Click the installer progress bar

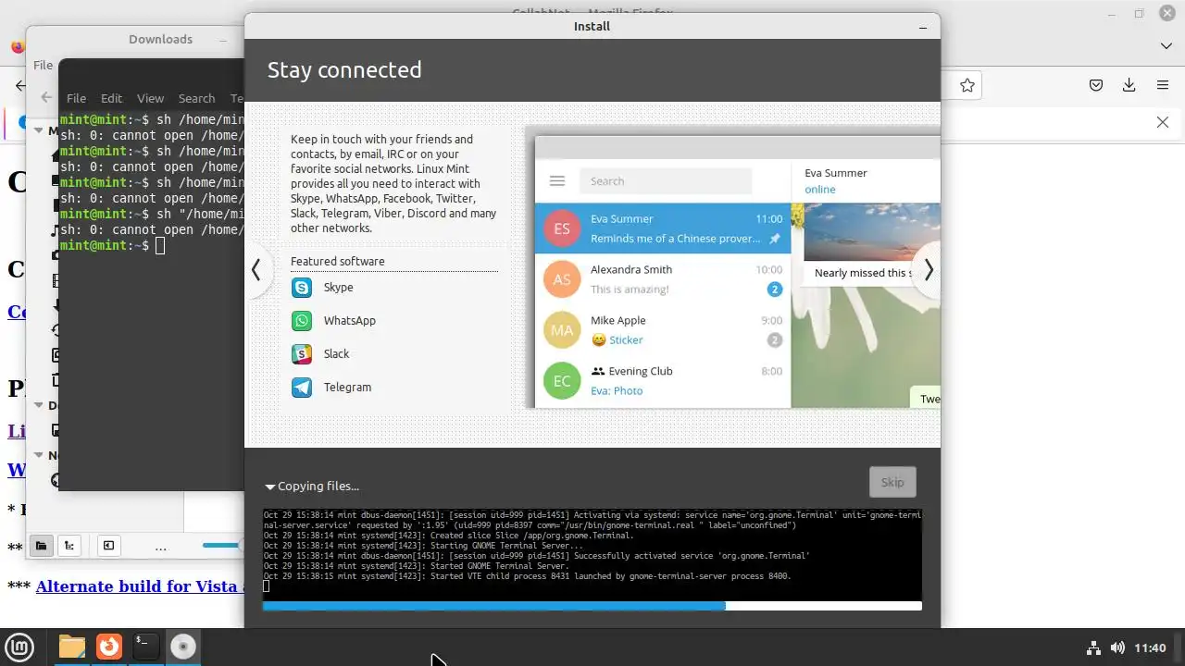(592, 606)
